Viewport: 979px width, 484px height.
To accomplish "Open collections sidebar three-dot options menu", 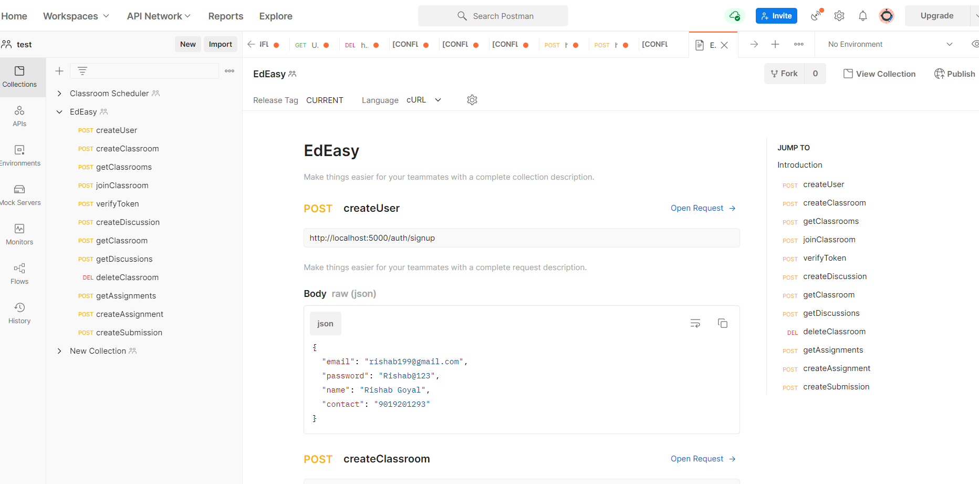I will [x=230, y=71].
